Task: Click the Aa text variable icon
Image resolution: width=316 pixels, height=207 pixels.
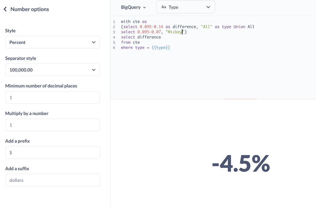Action: pos(164,7)
